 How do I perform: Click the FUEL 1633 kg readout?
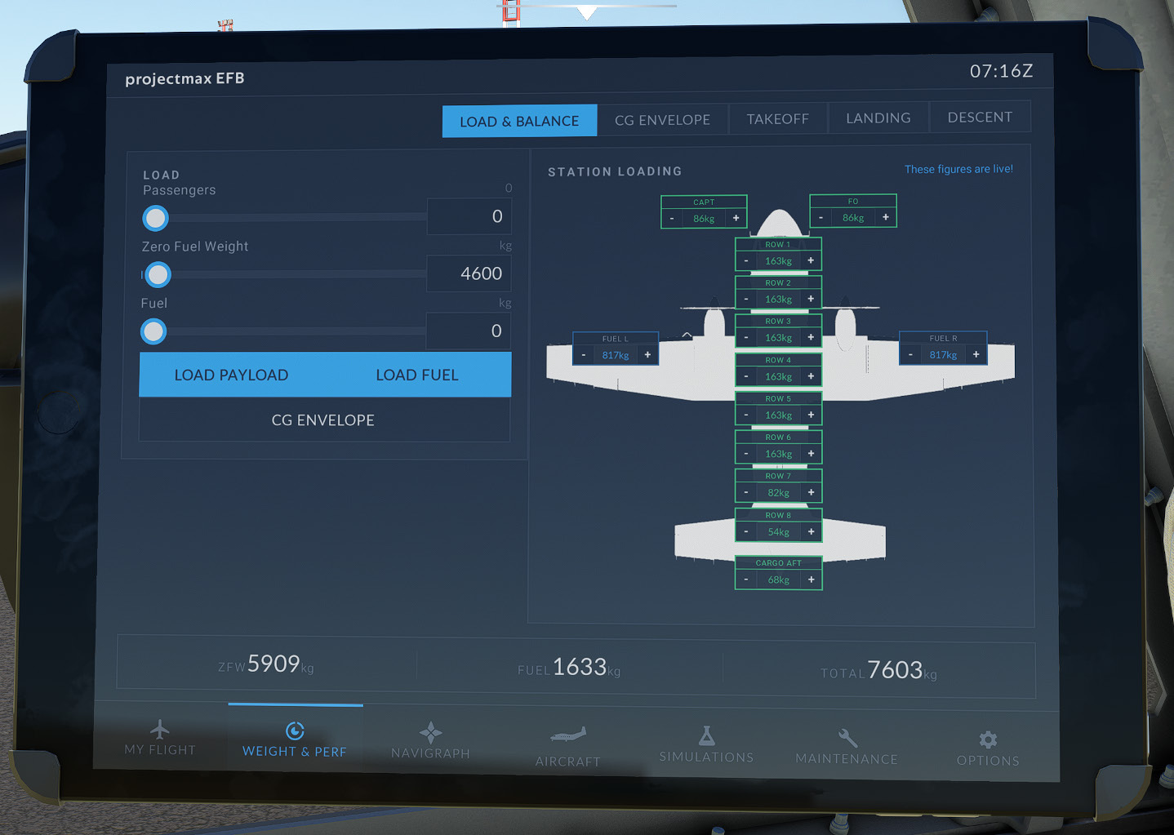(x=569, y=668)
